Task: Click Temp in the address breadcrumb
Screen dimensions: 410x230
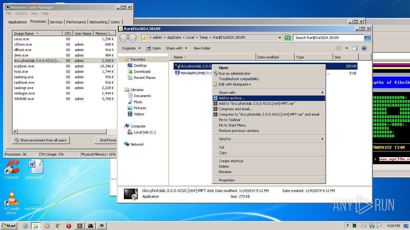Action: pyautogui.click(x=203, y=37)
